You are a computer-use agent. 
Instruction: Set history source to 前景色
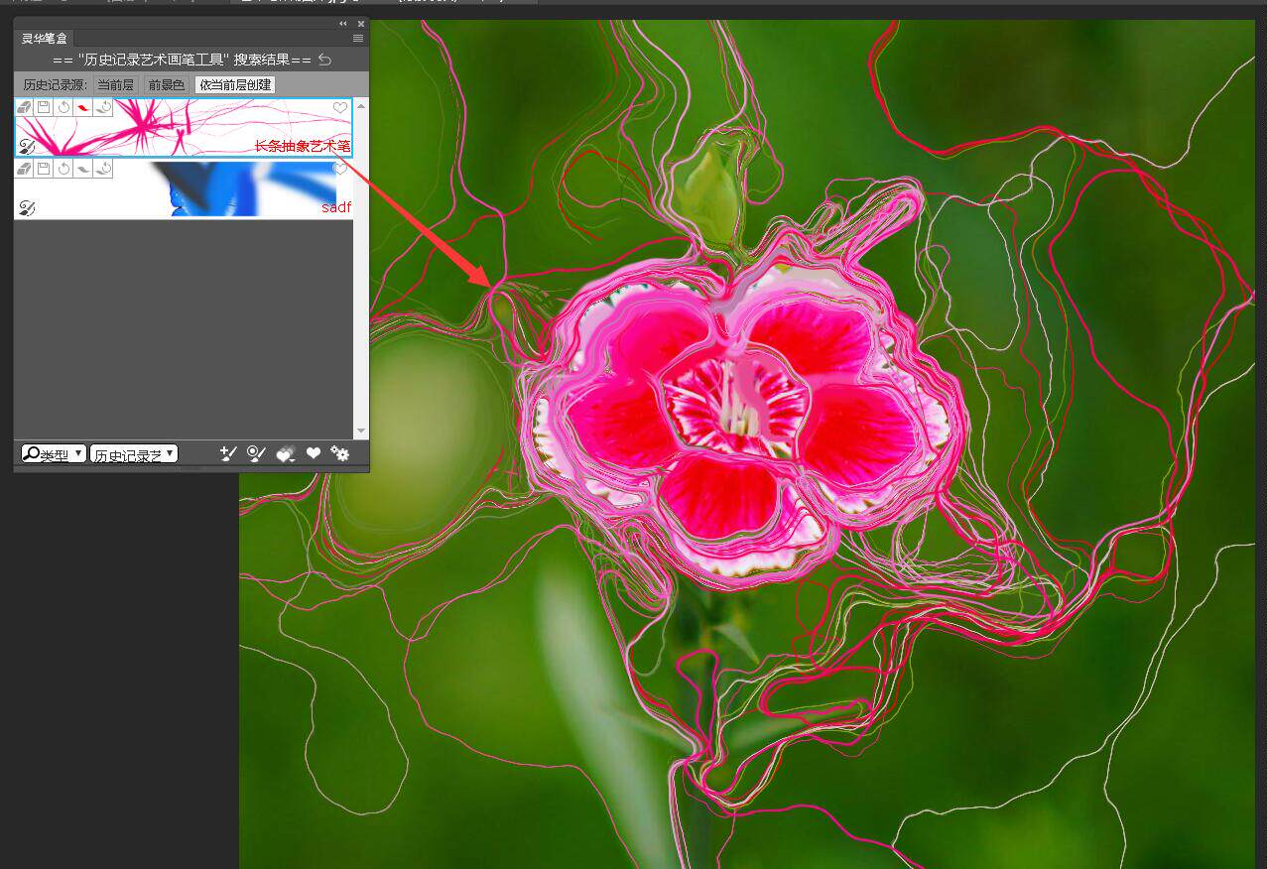tap(166, 85)
